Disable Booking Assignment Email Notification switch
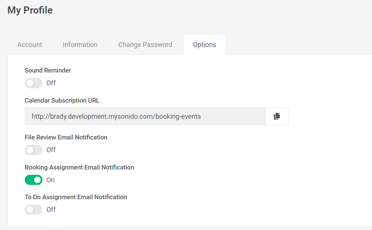The image size is (372, 230). coord(34,180)
